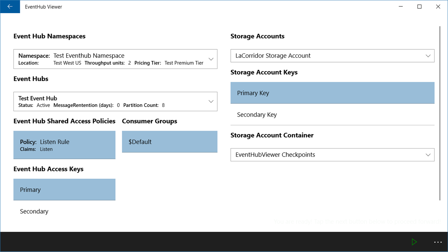Click the Test Eventhub Namespace entry
The width and height of the screenshot is (448, 252).
click(x=89, y=55)
